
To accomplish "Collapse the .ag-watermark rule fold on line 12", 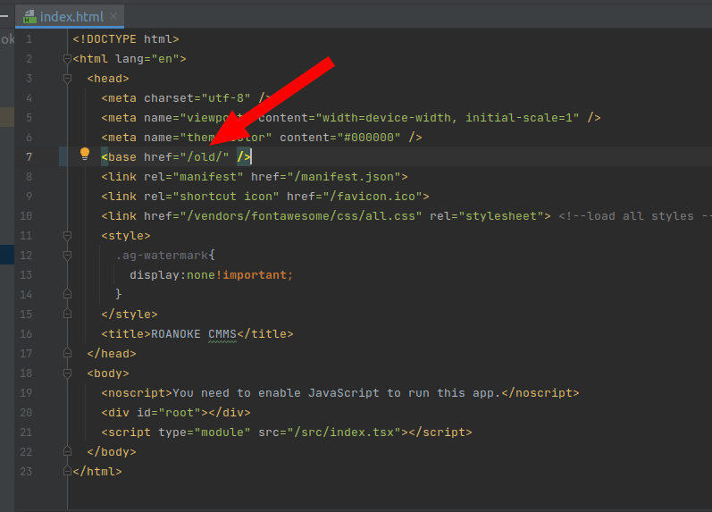I will pos(67,255).
